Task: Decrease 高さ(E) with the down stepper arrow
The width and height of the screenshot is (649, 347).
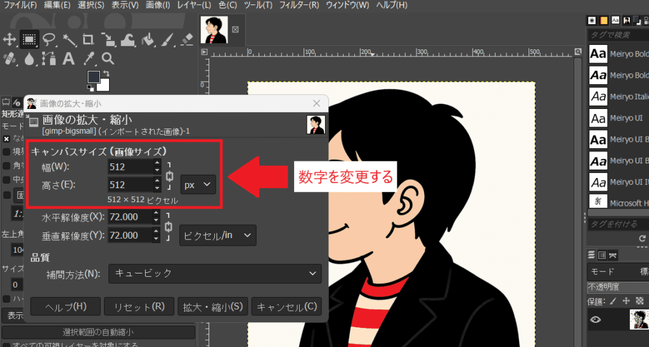Action: 157,189
